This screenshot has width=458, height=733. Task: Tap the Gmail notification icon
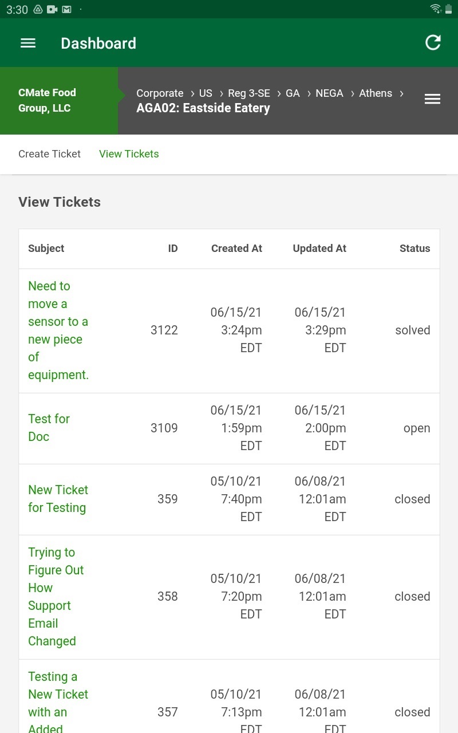pos(68,9)
